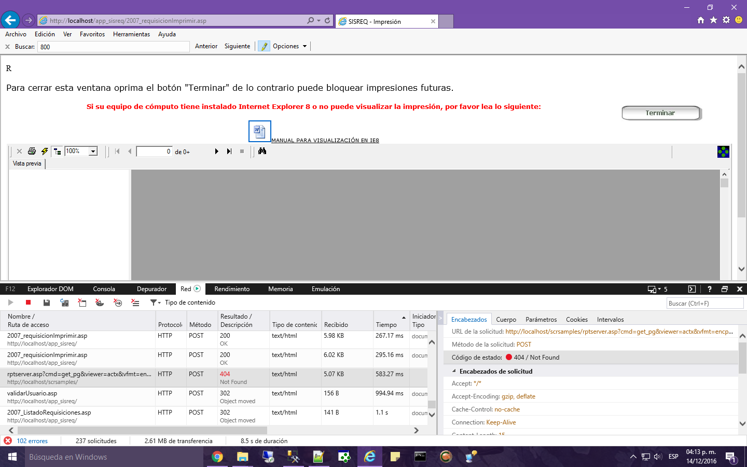747x467 pixels.
Task: Click the clear session list icon
Action: tap(135, 303)
